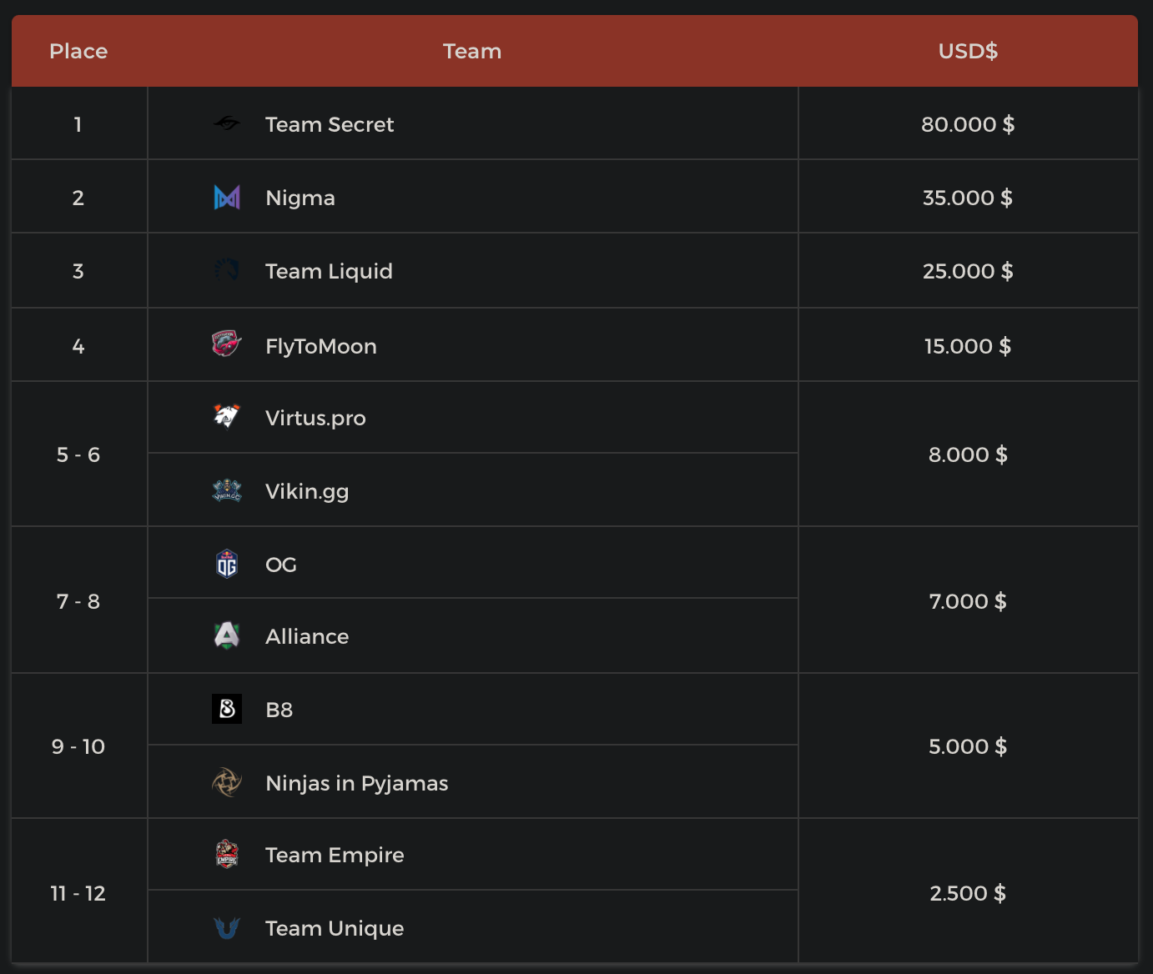Click the Vikin.gg logo icon
The height and width of the screenshot is (974, 1153).
pyautogui.click(x=226, y=490)
